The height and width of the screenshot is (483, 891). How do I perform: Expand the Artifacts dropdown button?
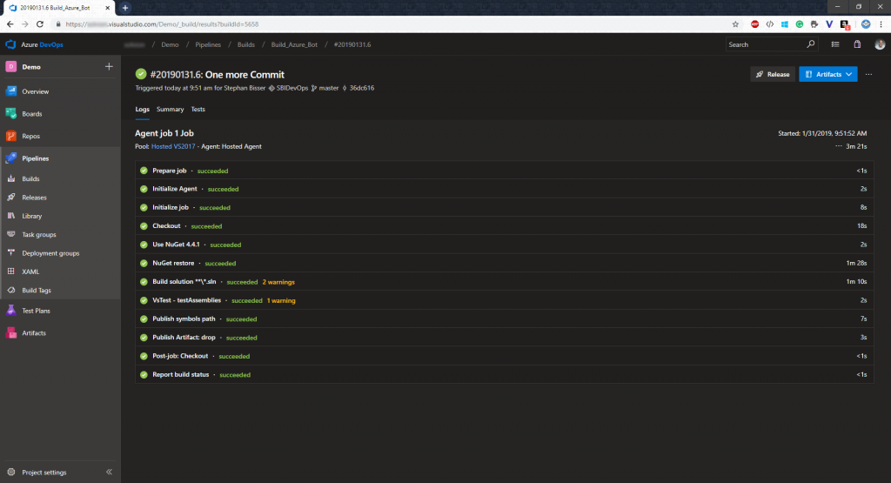tap(828, 75)
